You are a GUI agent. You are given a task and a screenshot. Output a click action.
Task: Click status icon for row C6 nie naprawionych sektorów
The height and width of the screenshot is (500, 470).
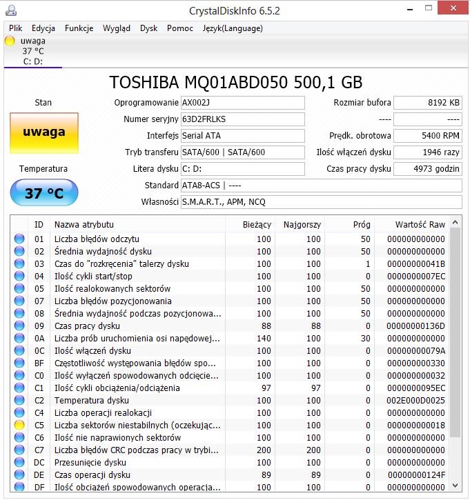tap(19, 438)
